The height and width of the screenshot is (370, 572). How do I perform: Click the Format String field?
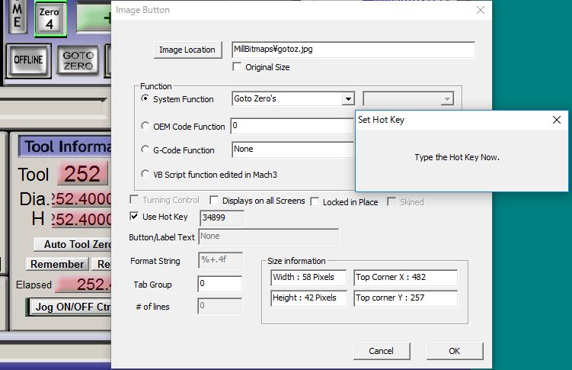coord(220,260)
